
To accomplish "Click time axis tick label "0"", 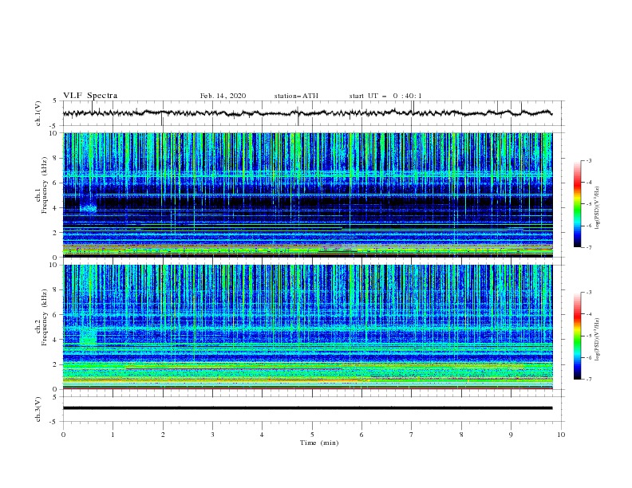I will pos(63,435).
